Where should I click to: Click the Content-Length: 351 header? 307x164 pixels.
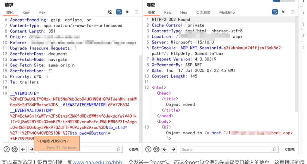(x=33, y=31)
